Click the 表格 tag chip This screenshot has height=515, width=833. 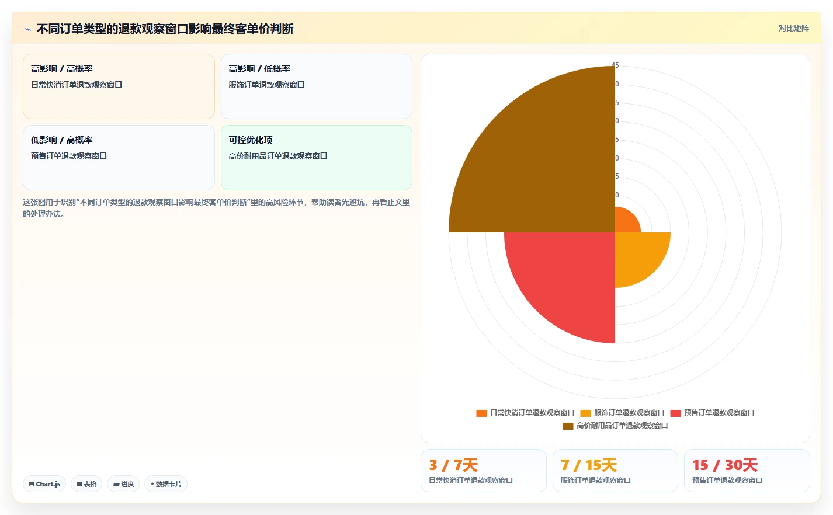(x=86, y=484)
